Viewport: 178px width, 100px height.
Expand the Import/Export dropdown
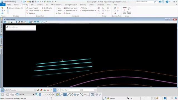pos(33,8)
